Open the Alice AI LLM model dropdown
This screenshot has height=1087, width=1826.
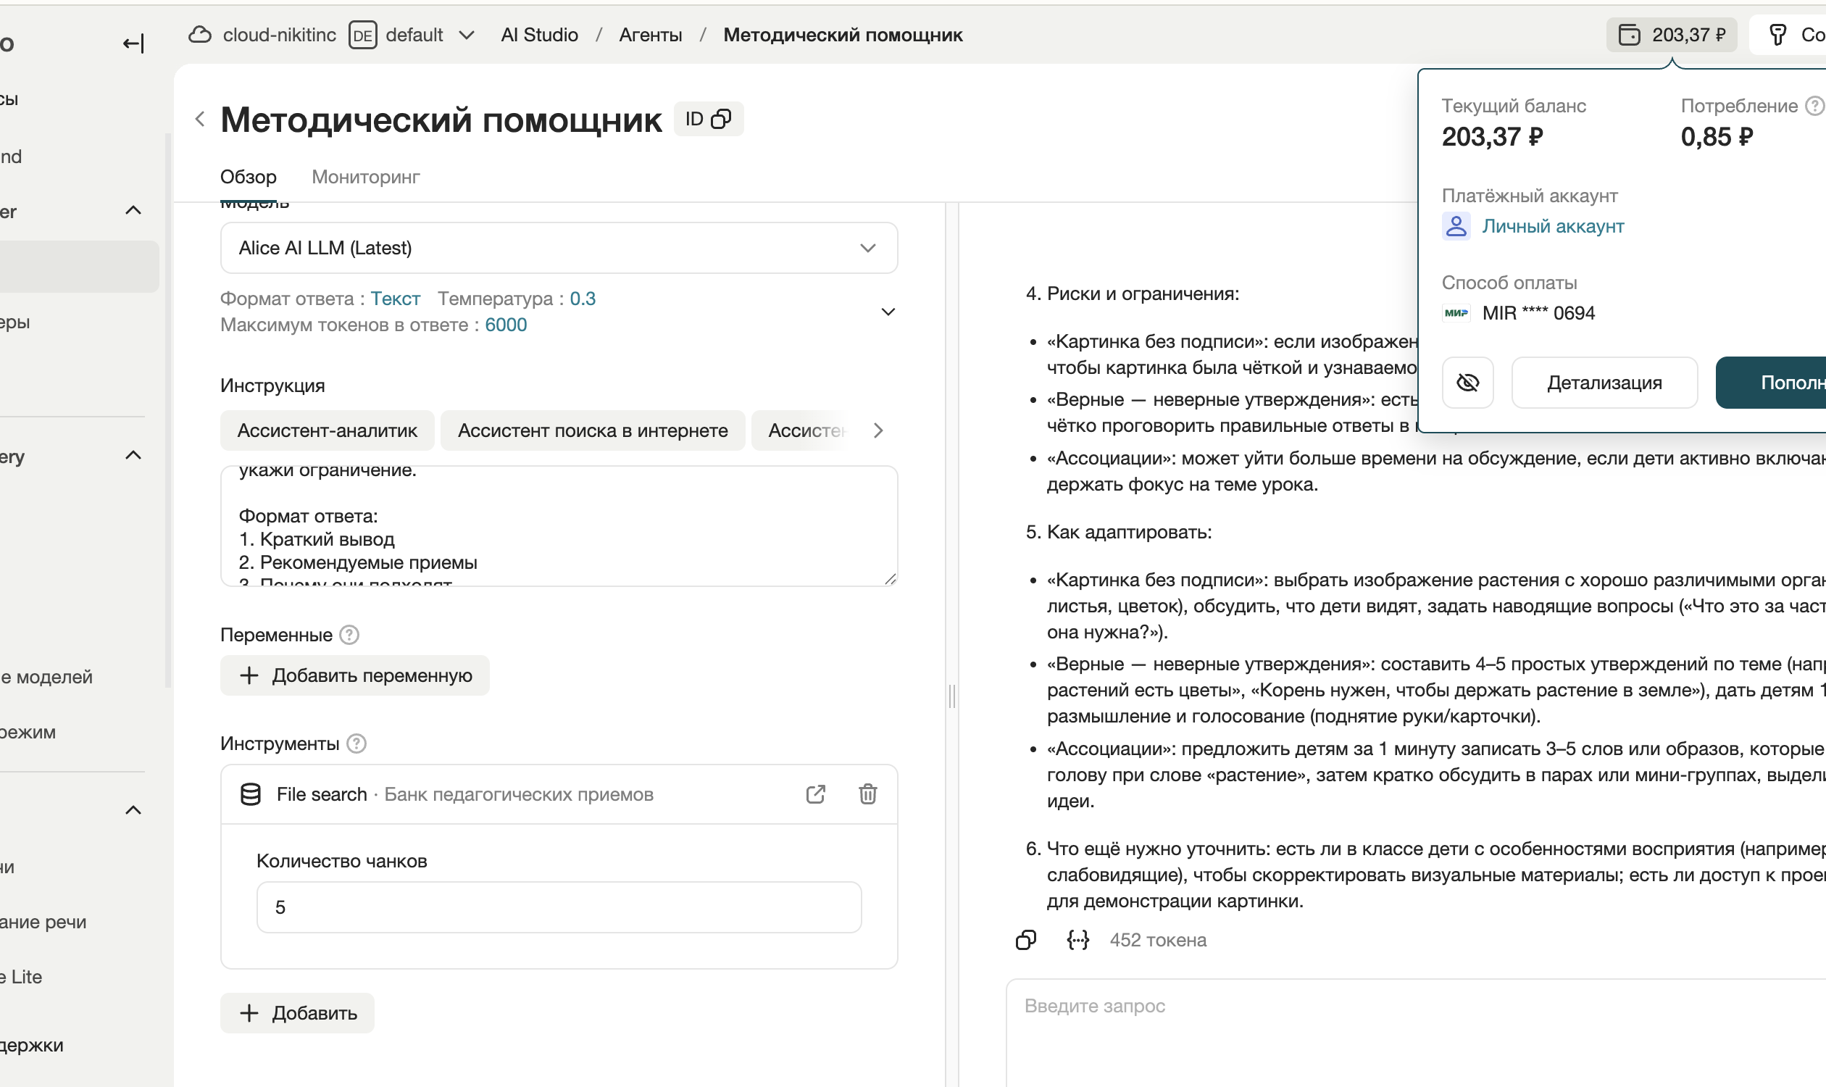(x=559, y=248)
